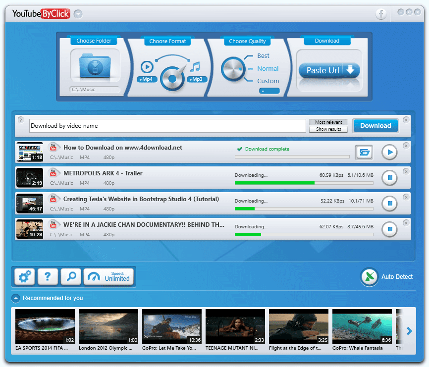Click the Download complete status text
This screenshot has height=367, width=429.
[x=267, y=149]
